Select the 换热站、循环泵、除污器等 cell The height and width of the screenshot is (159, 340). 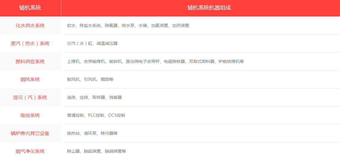pos(92,134)
